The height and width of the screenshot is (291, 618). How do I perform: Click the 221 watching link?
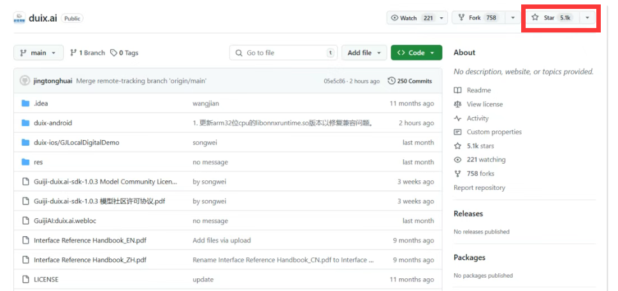coord(486,160)
